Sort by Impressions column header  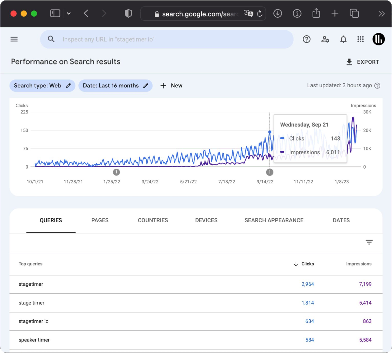359,264
